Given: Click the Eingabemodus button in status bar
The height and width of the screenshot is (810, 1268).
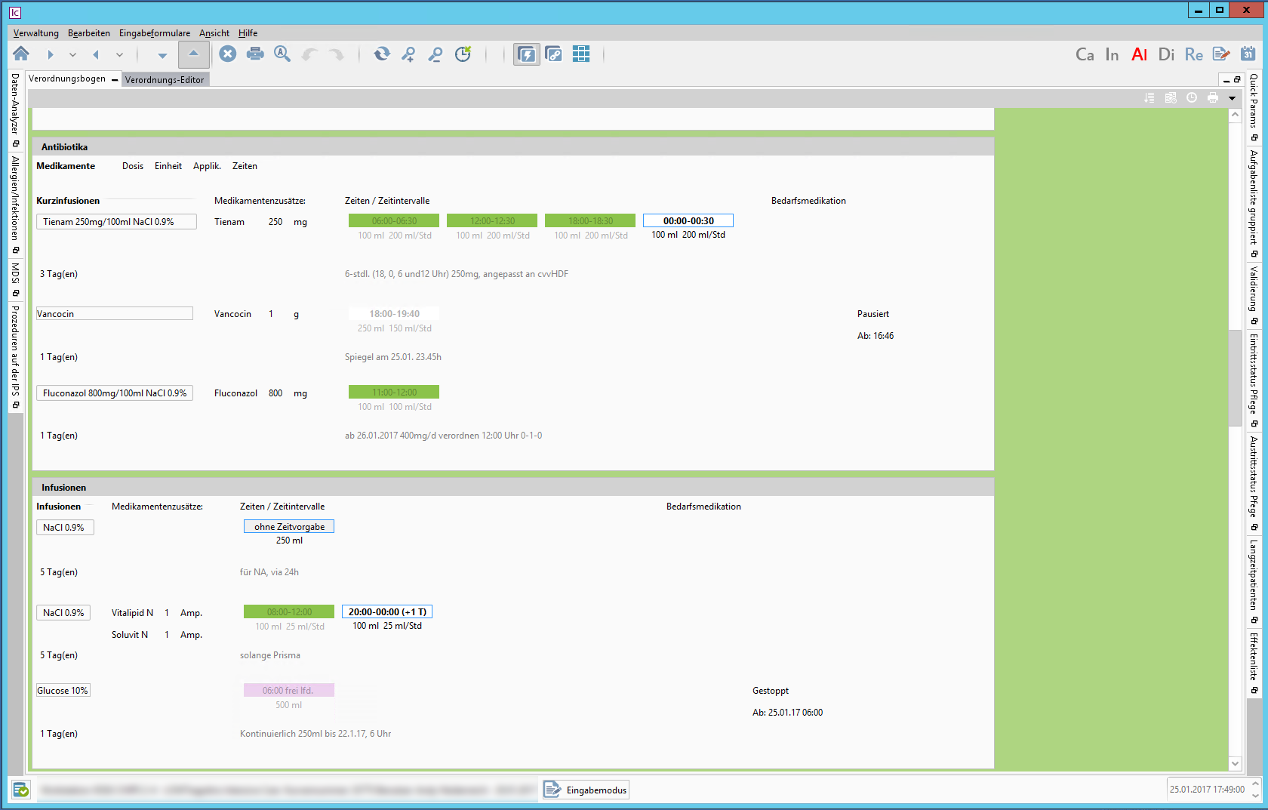Looking at the screenshot, I should tap(586, 790).
